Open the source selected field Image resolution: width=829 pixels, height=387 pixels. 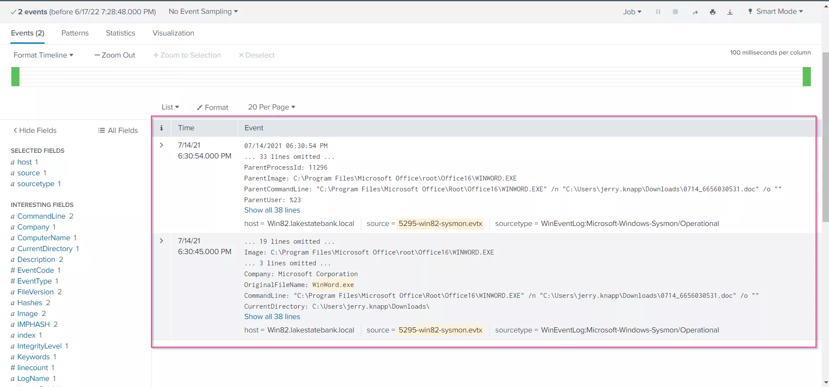[29, 173]
